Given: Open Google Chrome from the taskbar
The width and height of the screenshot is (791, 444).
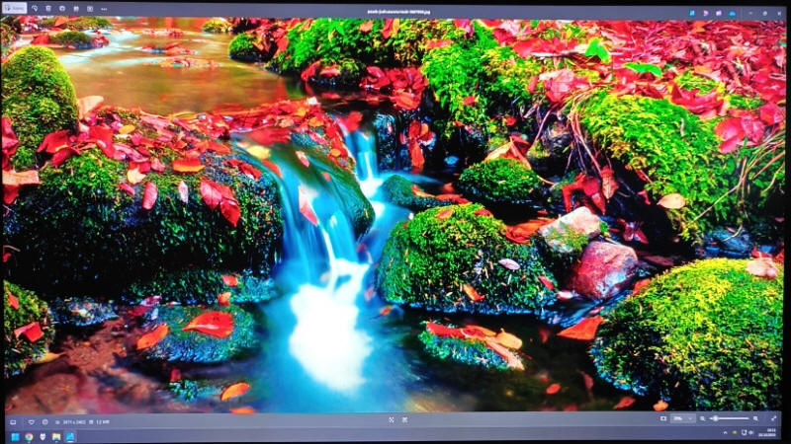Looking at the screenshot, I should click(28, 436).
